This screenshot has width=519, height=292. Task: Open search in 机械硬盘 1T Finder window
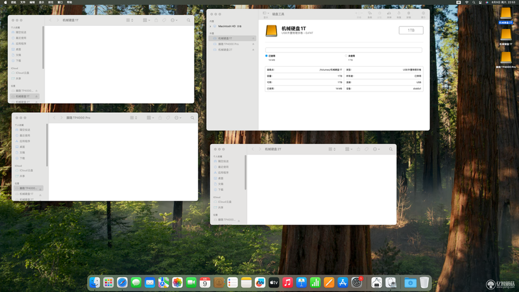point(189,20)
